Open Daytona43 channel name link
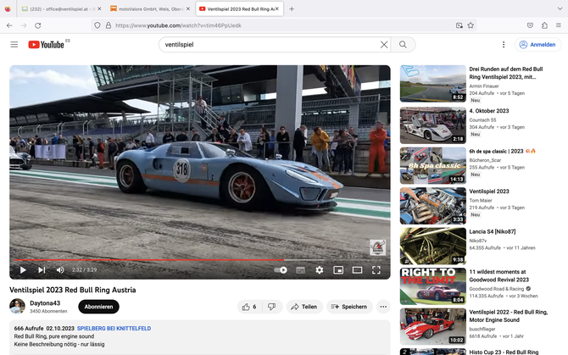 [x=45, y=302]
